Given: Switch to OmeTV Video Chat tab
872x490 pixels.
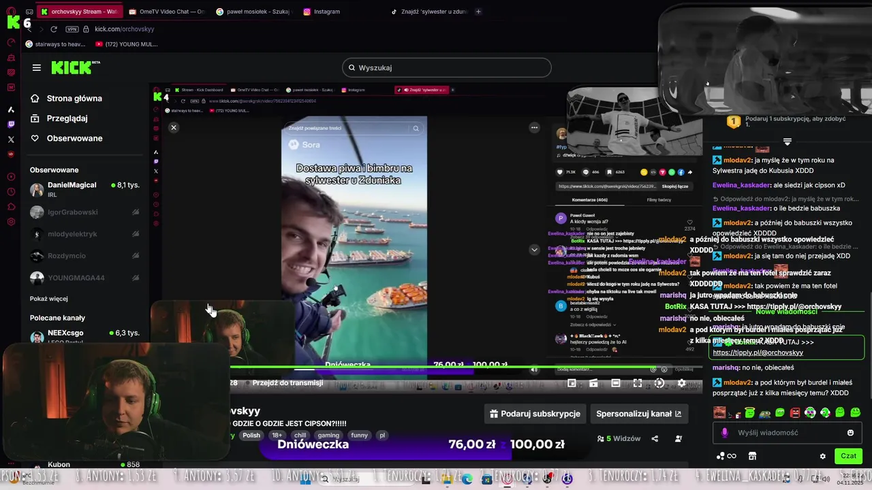Looking at the screenshot, I should (166, 12).
